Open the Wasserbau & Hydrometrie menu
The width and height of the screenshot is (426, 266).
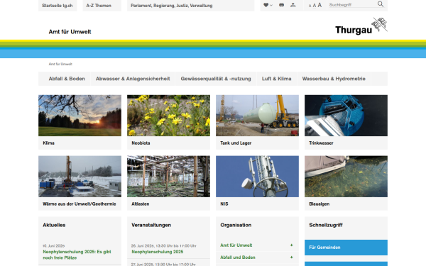334,79
